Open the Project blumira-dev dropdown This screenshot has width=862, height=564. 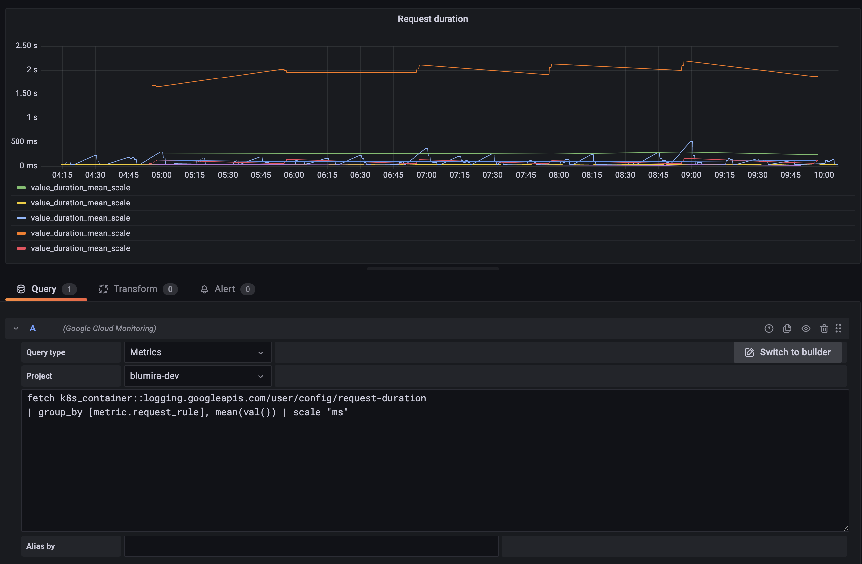click(197, 376)
